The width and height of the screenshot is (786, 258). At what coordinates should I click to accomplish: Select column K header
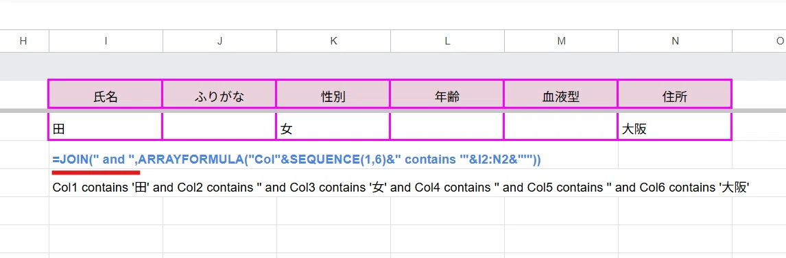tap(333, 42)
